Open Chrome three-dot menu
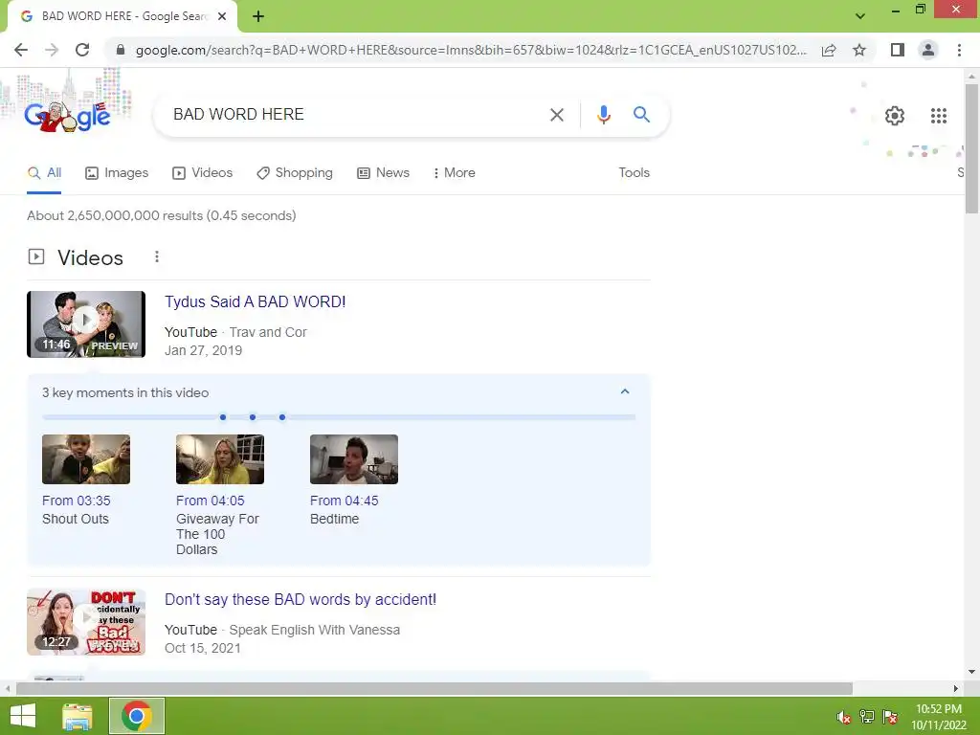Screen dimensions: 980x735 pos(959,50)
